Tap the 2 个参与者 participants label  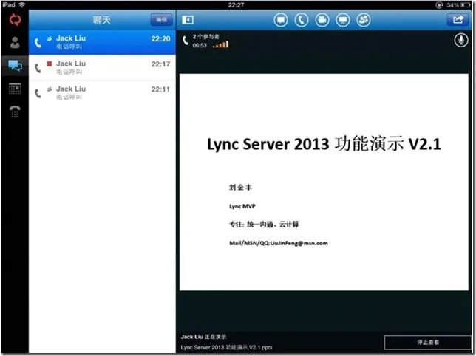(205, 37)
